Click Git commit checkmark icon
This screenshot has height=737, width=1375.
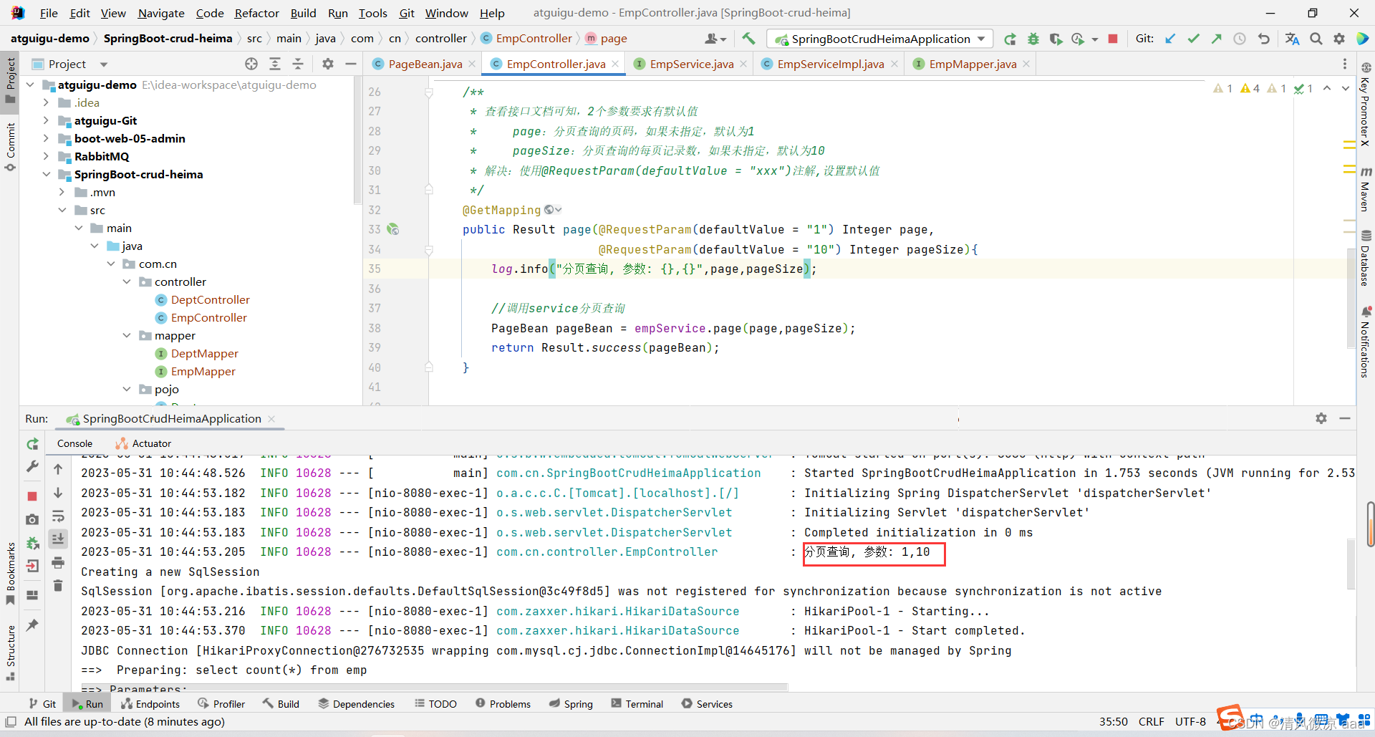pos(1193,39)
